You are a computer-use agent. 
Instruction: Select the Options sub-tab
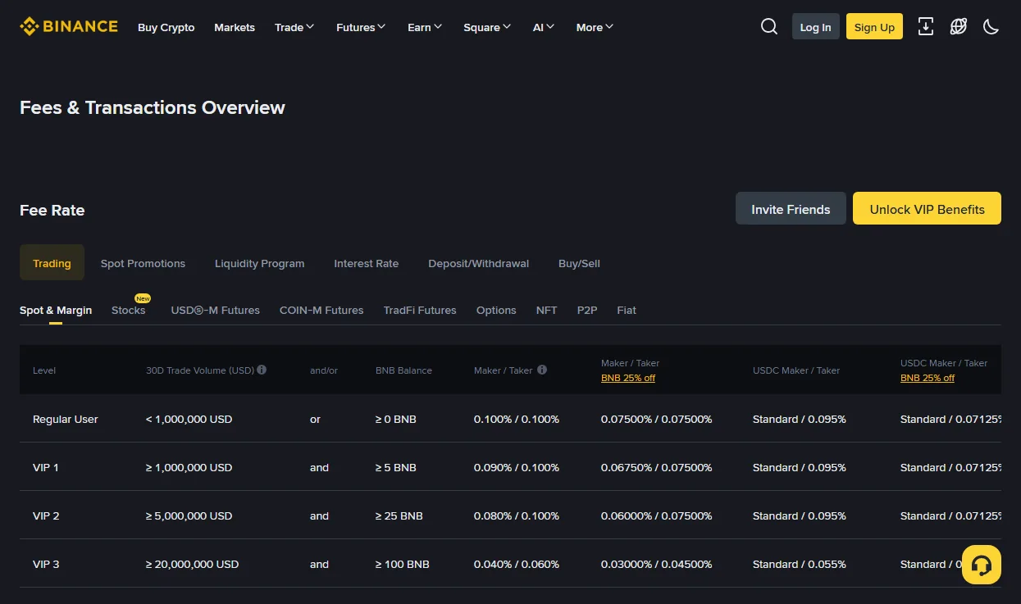tap(496, 310)
